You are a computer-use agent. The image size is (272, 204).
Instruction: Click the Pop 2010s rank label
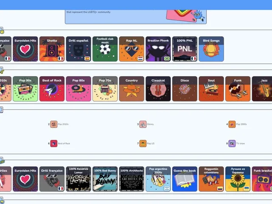point(63,124)
